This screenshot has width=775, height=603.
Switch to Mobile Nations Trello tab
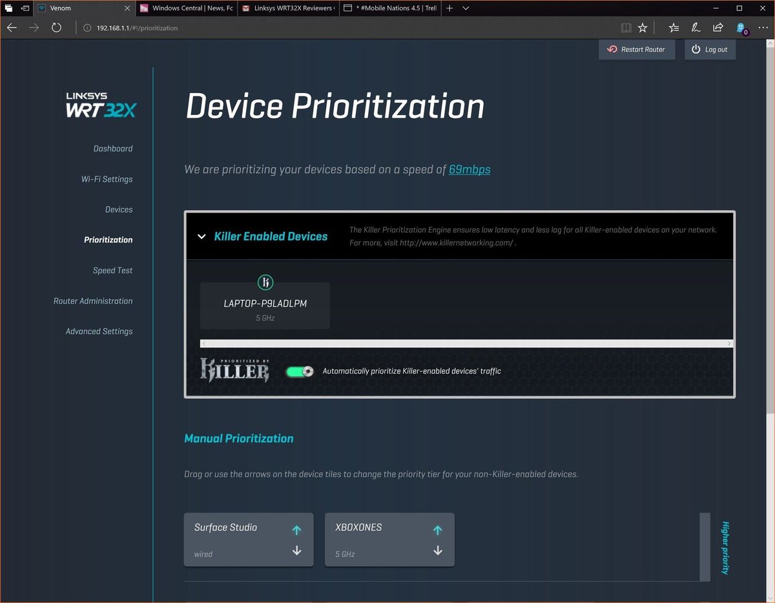tap(389, 8)
